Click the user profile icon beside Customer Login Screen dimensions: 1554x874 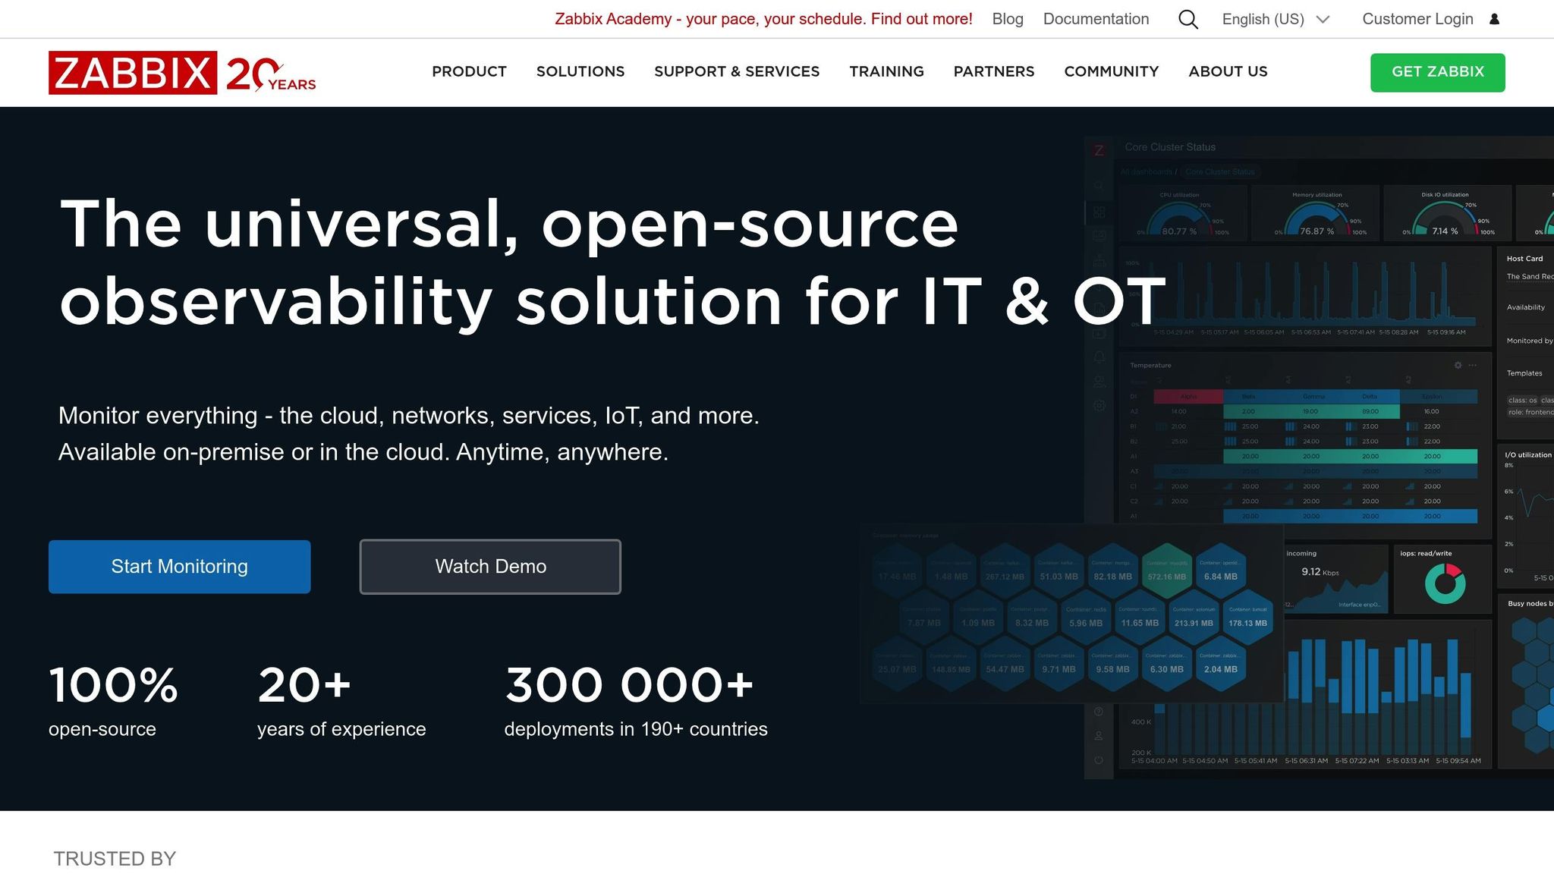click(x=1493, y=18)
